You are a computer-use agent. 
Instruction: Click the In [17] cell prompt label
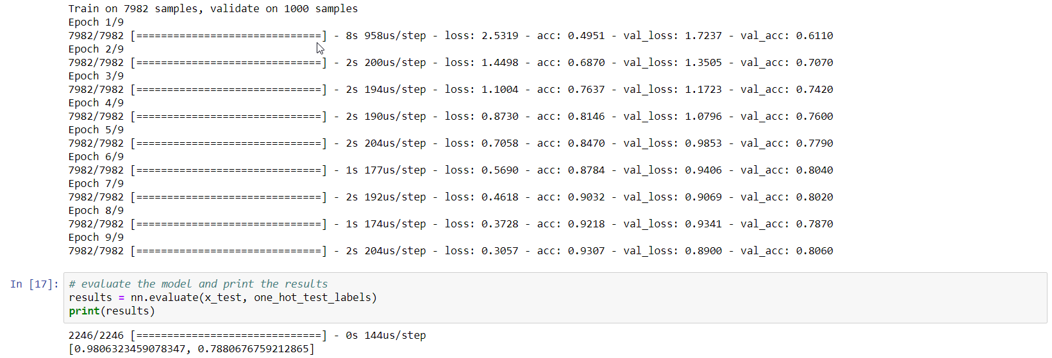coord(34,284)
